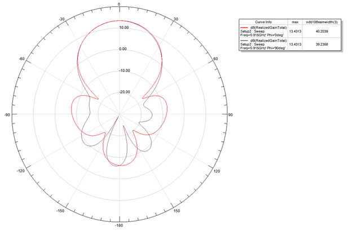Viewport: 353px width, 231px height.
Task: Select the 120 degree angle label
Action: tap(217, 171)
